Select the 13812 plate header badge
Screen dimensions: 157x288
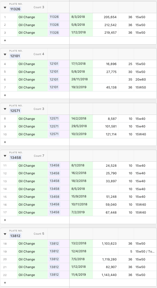15,236
